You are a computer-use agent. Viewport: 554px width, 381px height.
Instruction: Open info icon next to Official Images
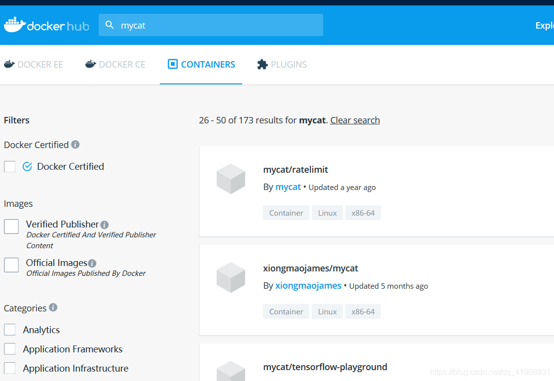click(92, 264)
